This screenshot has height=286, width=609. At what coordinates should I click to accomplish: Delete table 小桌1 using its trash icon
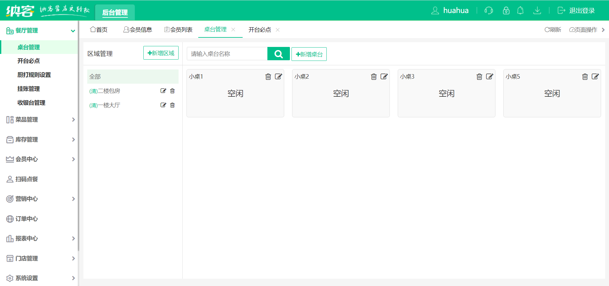[268, 76]
